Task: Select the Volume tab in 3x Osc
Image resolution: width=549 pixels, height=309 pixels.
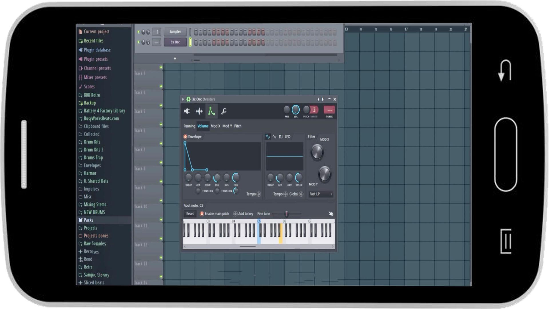Action: 202,126
